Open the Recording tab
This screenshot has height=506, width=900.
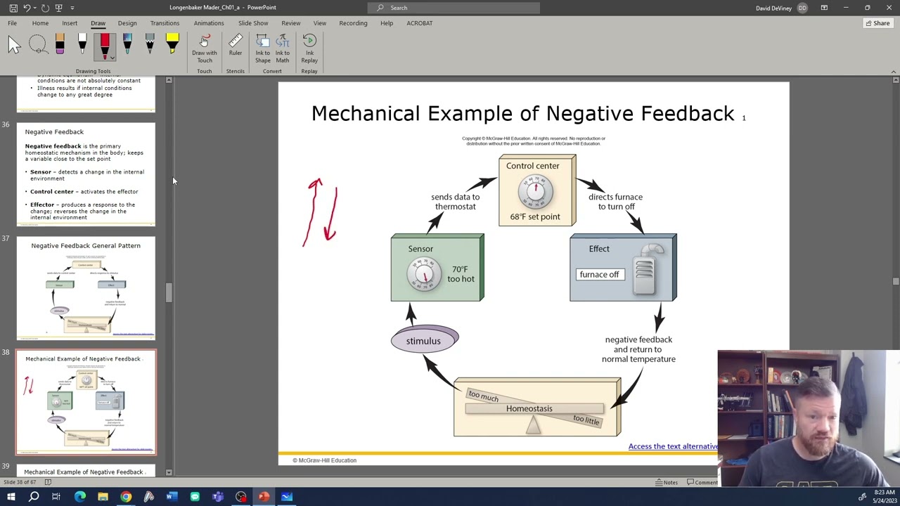(353, 23)
